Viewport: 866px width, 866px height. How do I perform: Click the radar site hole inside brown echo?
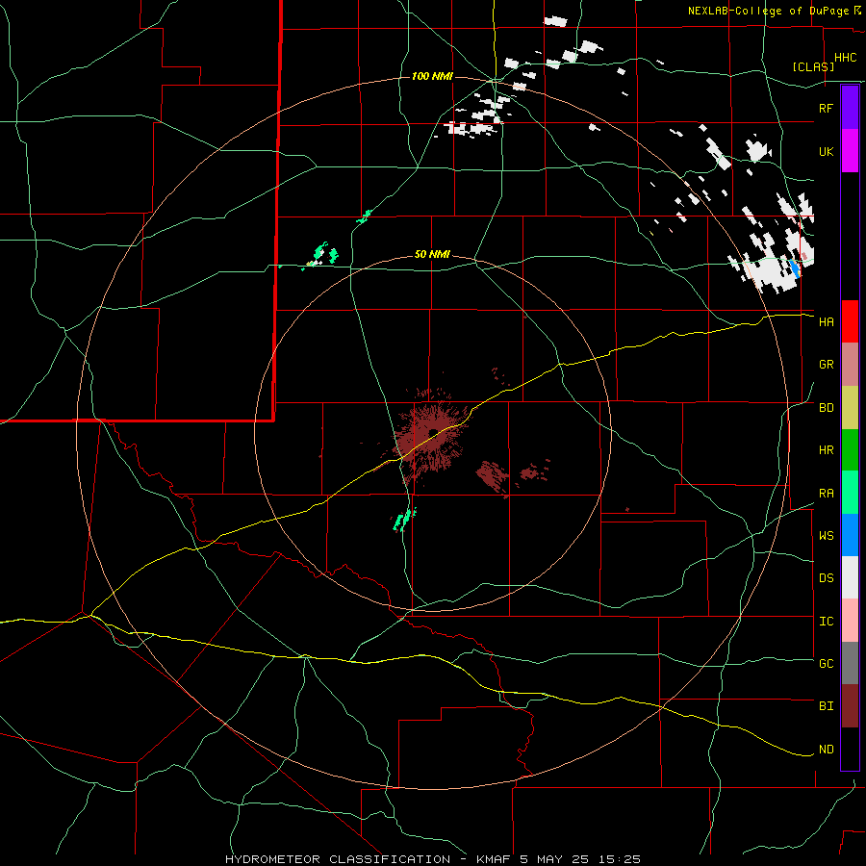(x=434, y=432)
